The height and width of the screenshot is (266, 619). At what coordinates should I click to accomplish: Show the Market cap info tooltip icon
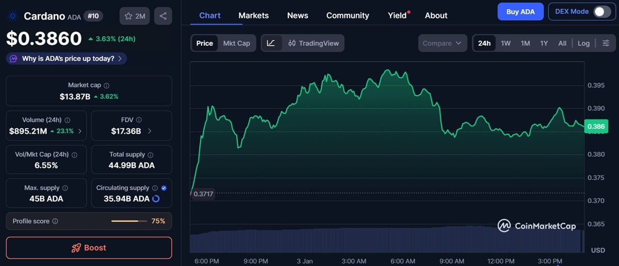click(x=107, y=85)
